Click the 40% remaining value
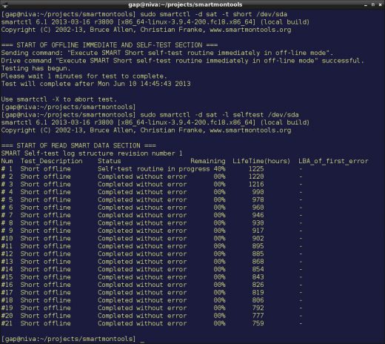 click(x=219, y=169)
